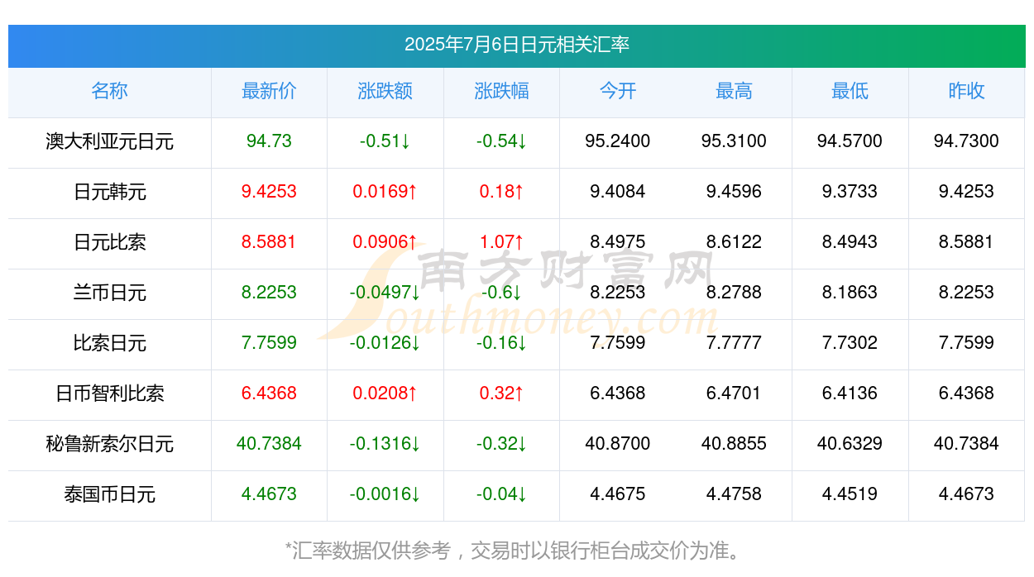Click change amount 0.0906↑
Image resolution: width=1034 pixels, height=577 pixels.
(x=385, y=242)
